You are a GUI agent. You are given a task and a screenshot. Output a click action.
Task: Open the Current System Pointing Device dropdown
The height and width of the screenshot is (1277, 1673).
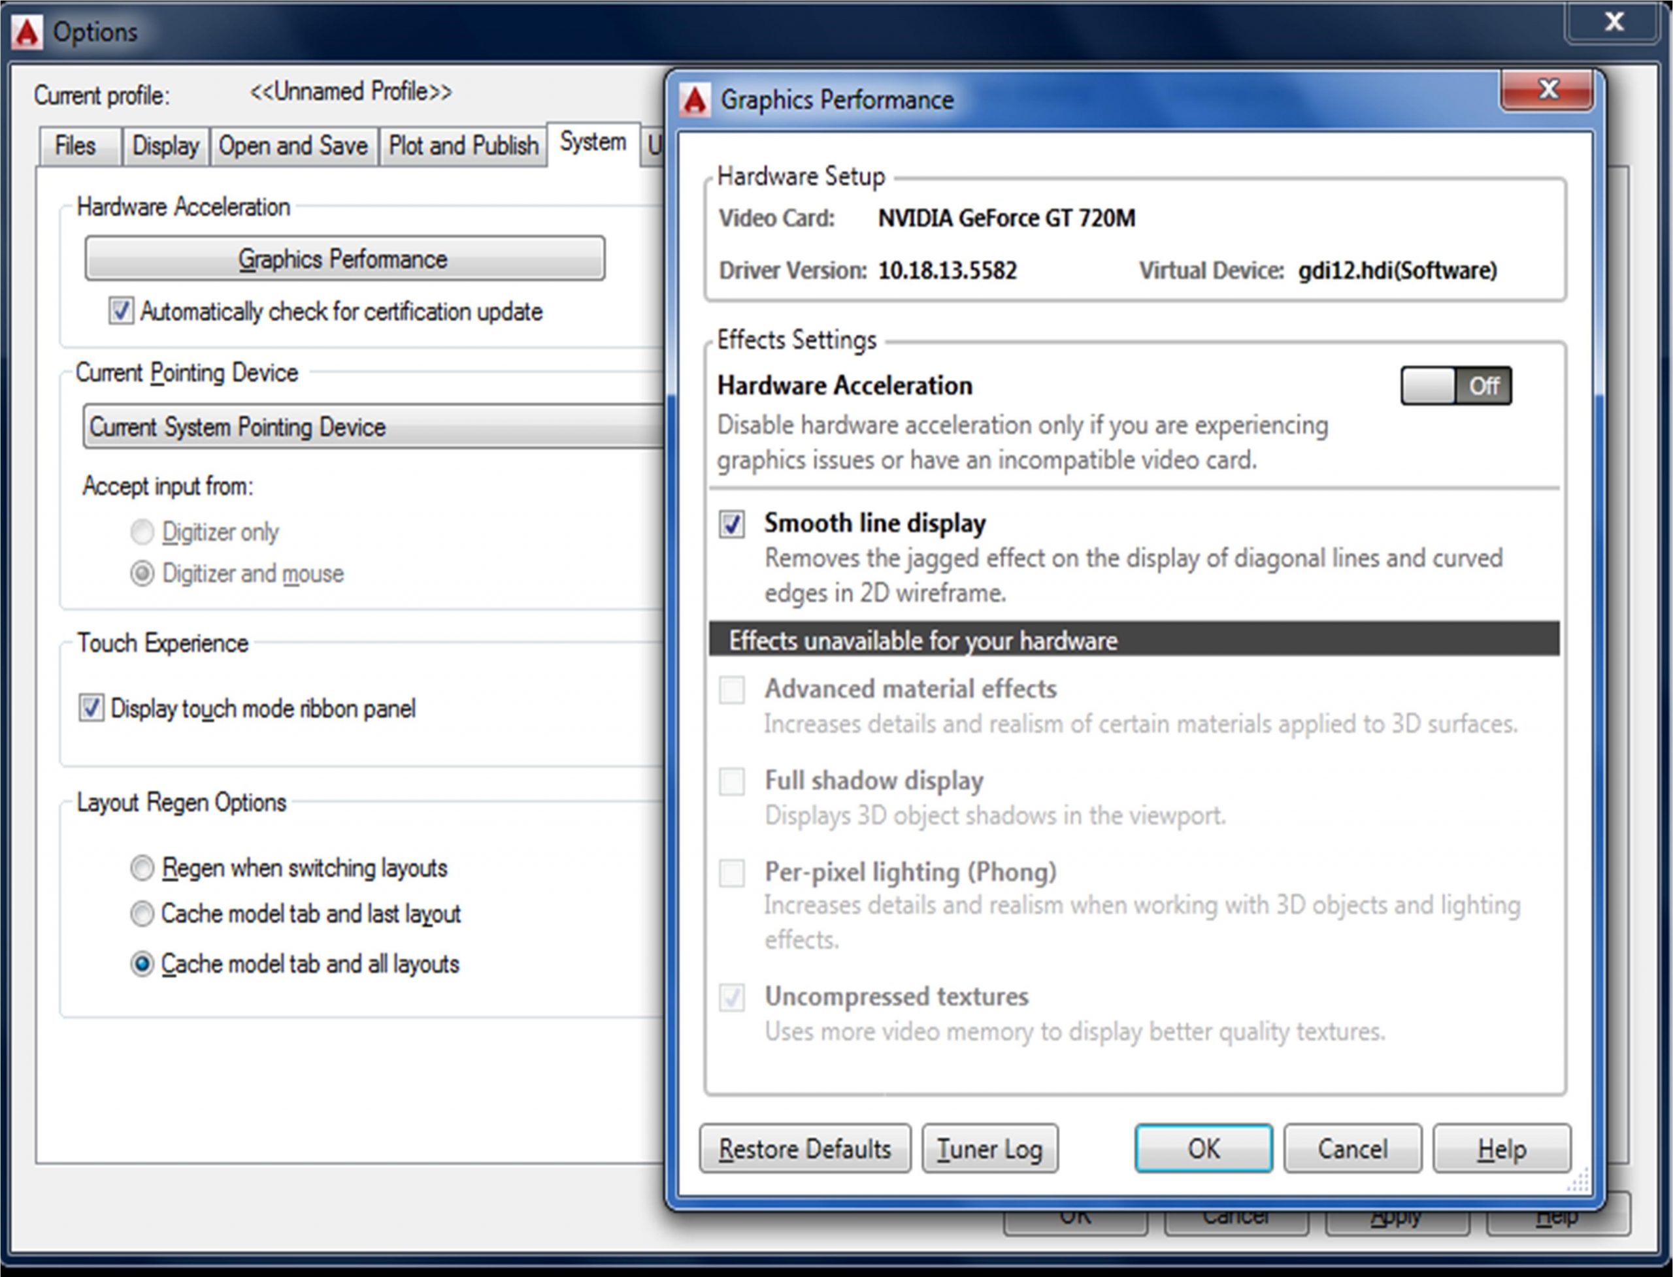click(373, 427)
